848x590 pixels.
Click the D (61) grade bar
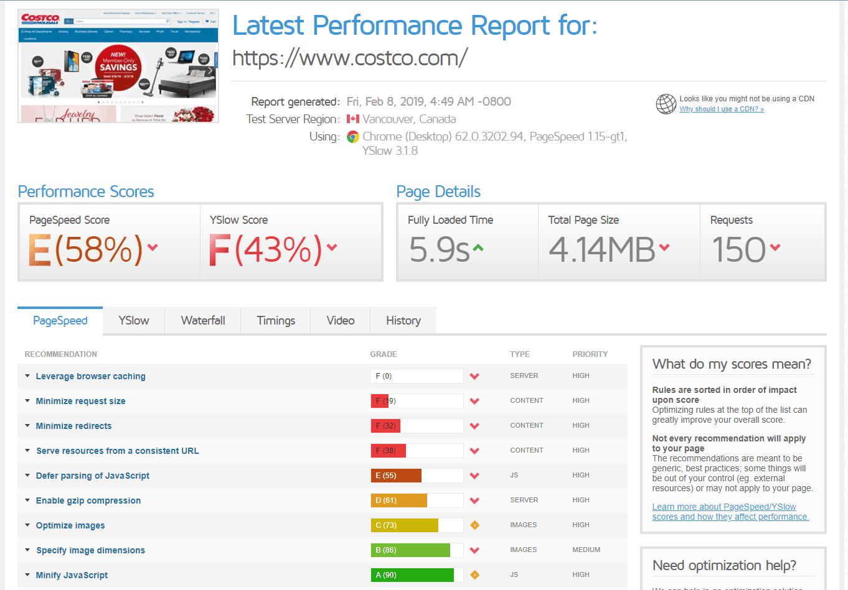point(417,500)
